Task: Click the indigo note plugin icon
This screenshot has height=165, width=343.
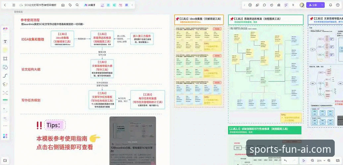Action: (x=127, y=5)
